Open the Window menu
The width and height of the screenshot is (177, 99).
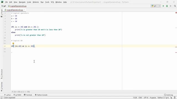[58, 2]
